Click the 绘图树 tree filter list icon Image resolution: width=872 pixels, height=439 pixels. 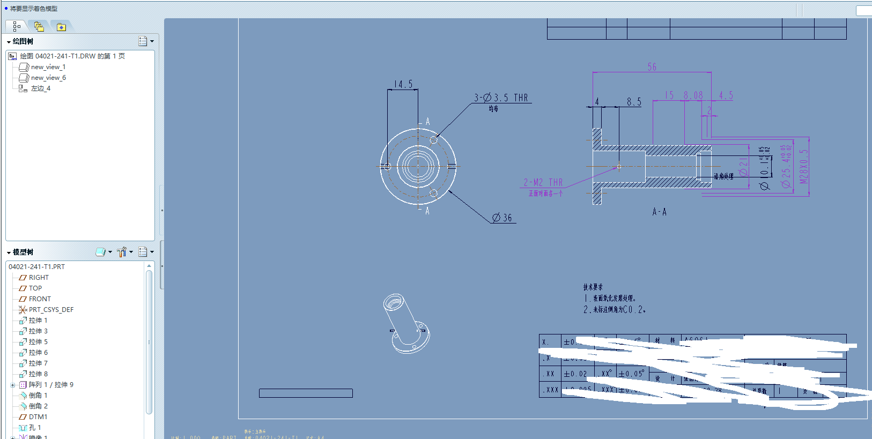coord(143,41)
